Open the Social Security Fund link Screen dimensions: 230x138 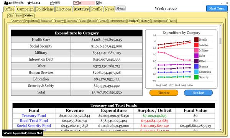point(34,126)
